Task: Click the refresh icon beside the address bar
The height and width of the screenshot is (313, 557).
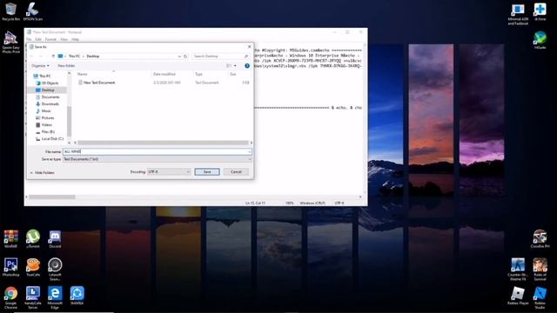Action: 185,56
